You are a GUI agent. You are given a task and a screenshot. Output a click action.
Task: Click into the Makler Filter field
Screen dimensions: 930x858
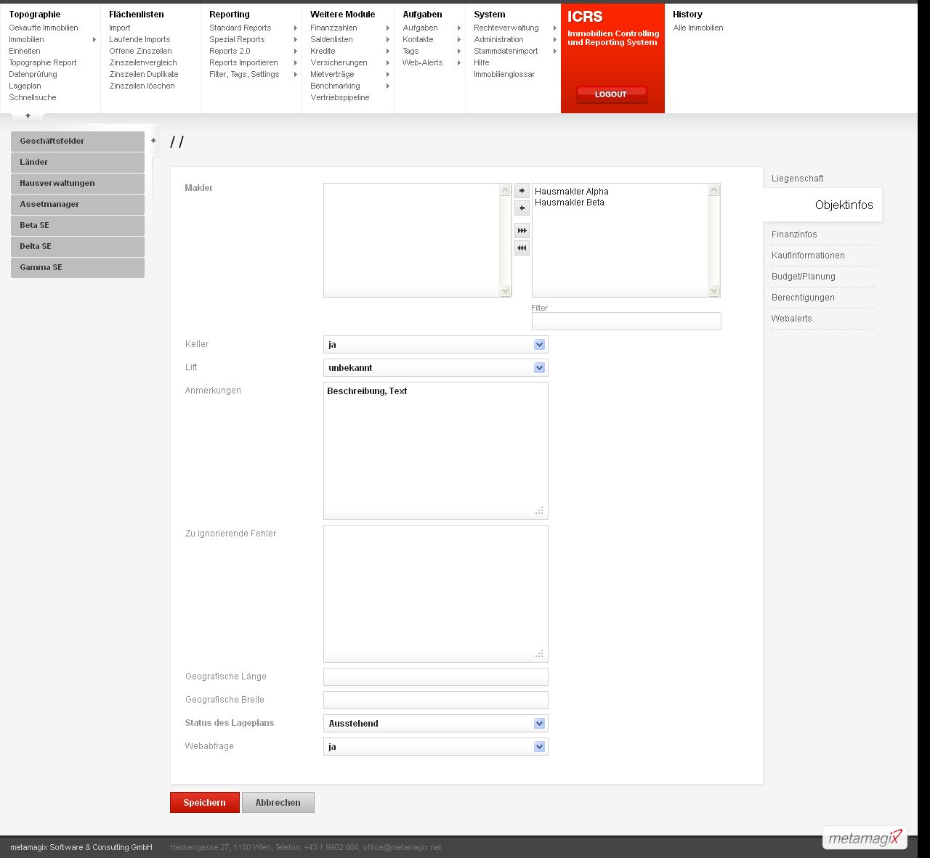[626, 322]
